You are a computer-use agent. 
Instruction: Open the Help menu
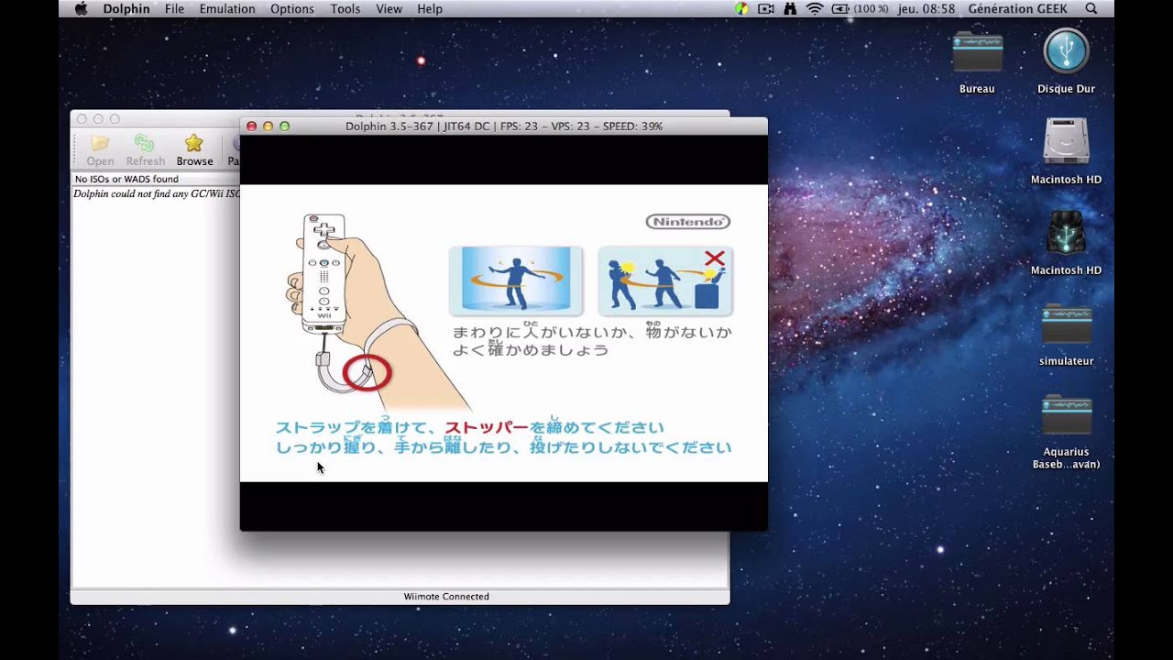(x=430, y=8)
